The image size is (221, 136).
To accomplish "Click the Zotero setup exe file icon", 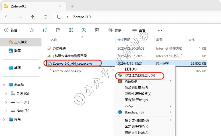I will pyautogui.click(x=49, y=63).
